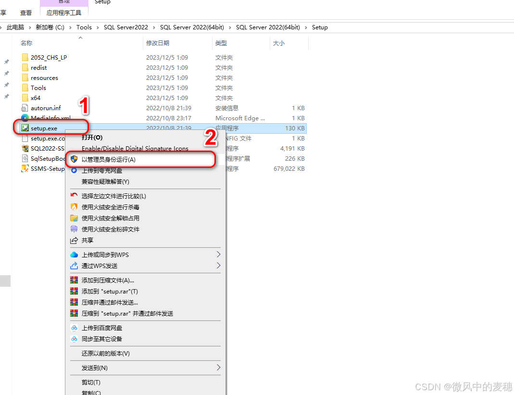This screenshot has height=395, width=514.
Task: Click the sync to other devices icon
Action: [74, 339]
